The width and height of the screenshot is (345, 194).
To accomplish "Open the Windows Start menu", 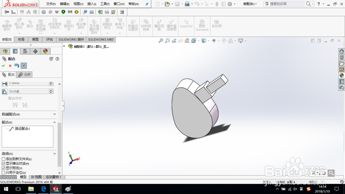I will (x=6, y=189).
